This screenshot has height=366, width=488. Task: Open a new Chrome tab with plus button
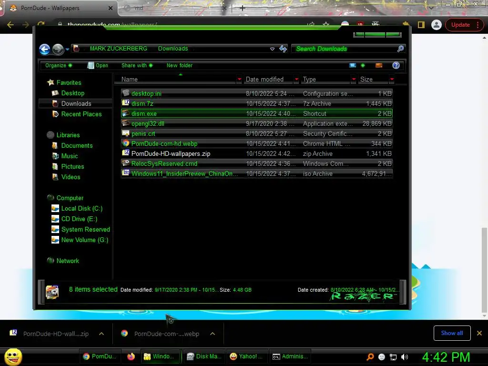click(243, 8)
